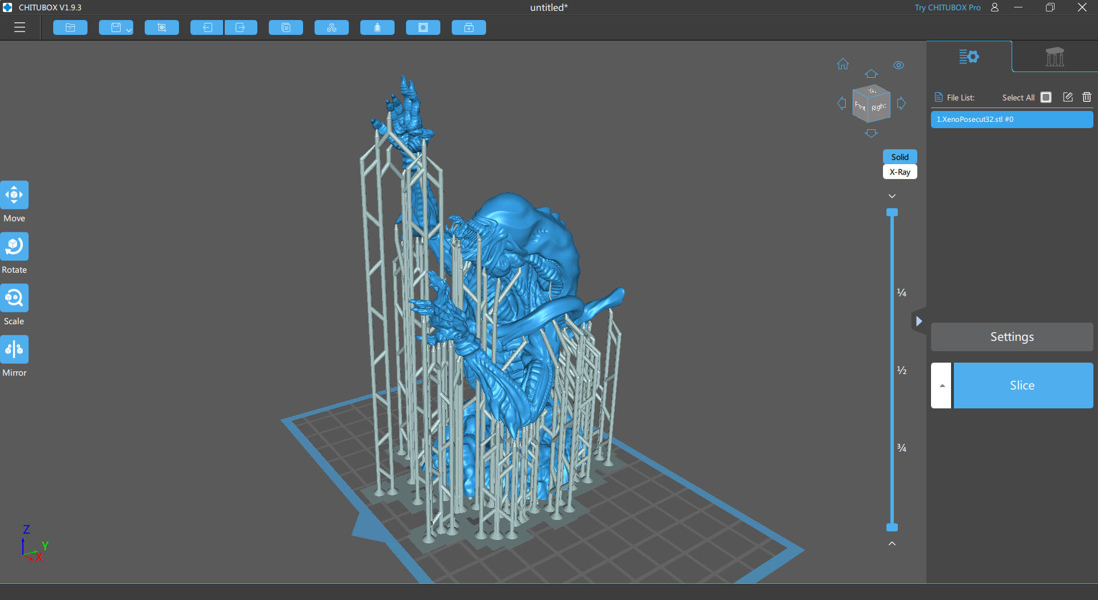Click the layer slider top handle
Image resolution: width=1098 pixels, height=600 pixels.
click(x=892, y=213)
